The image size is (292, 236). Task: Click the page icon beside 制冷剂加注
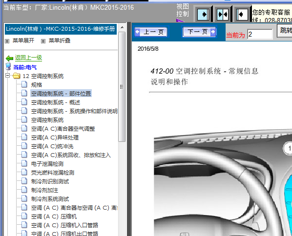pos(24,190)
